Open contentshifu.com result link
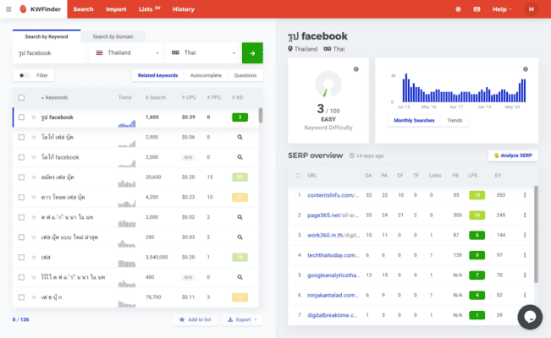 (x=333, y=195)
